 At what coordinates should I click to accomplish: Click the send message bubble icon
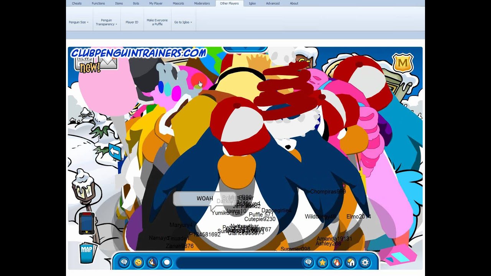tap(308, 263)
